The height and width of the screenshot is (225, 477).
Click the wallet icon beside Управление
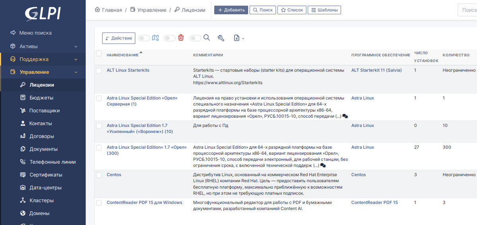(13, 72)
